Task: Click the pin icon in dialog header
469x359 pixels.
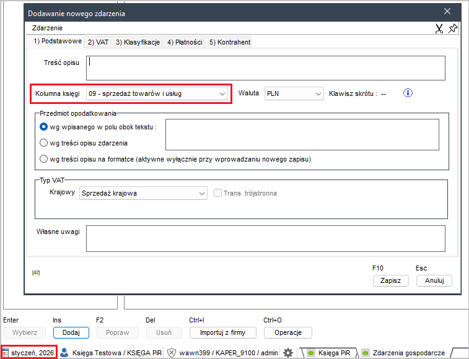Action: (x=453, y=28)
